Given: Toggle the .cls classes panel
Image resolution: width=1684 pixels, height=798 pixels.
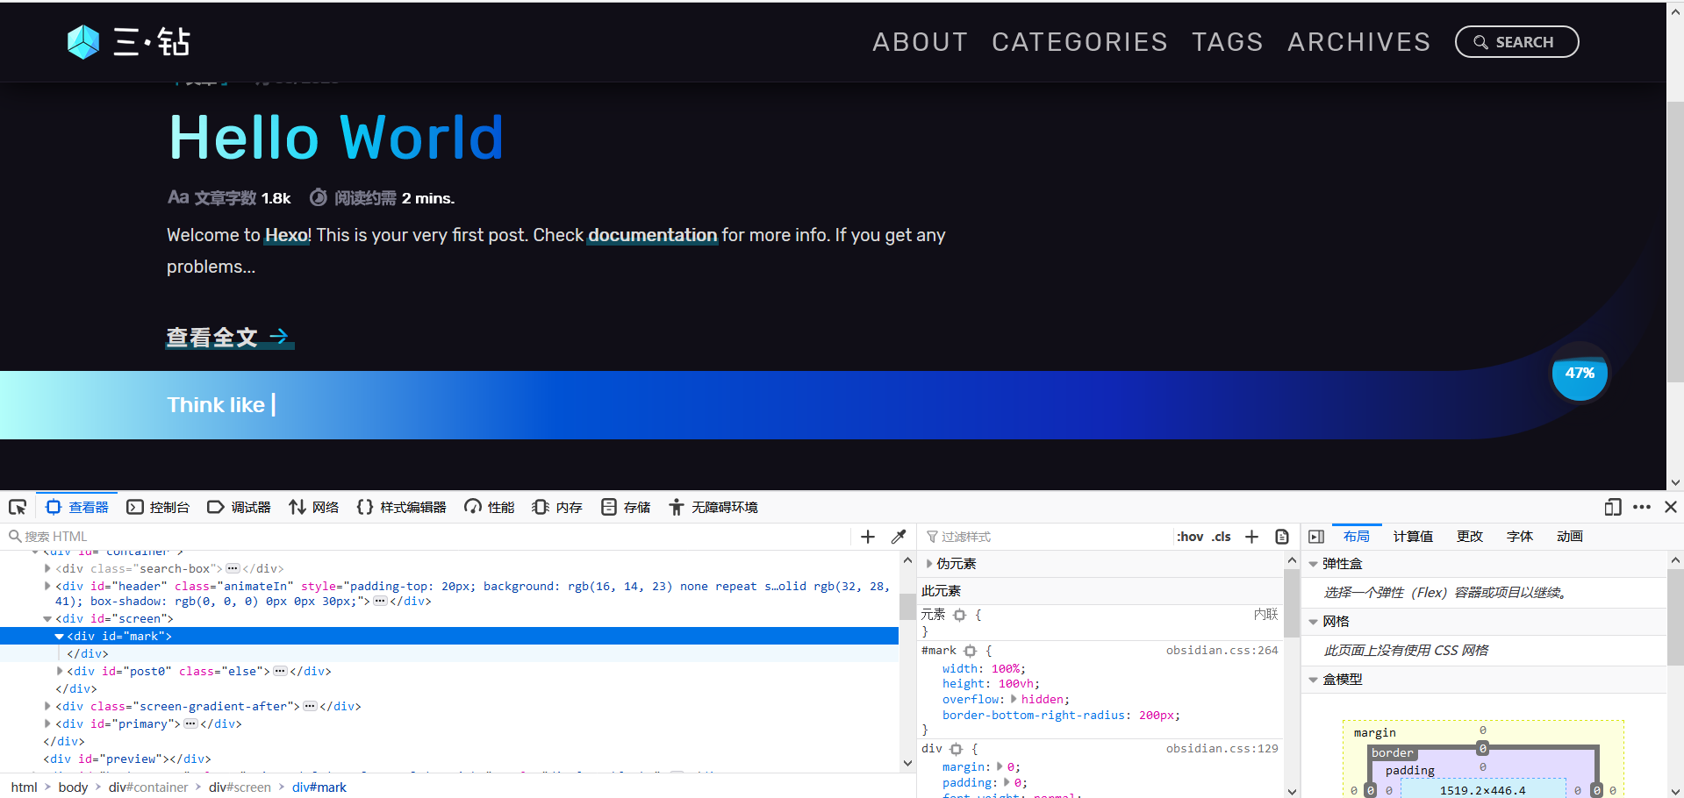Looking at the screenshot, I should coord(1221,536).
